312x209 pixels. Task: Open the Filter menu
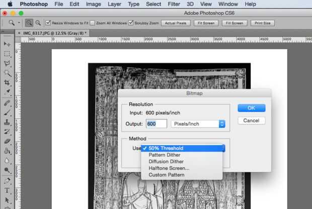[174, 4]
